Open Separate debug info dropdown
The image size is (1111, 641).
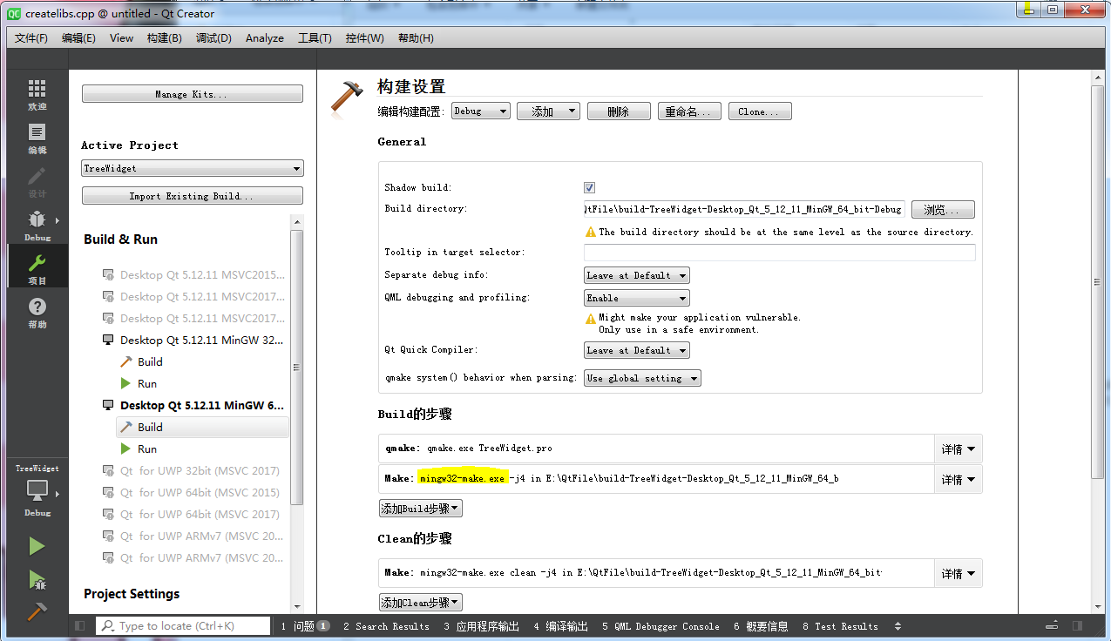pyautogui.click(x=637, y=275)
